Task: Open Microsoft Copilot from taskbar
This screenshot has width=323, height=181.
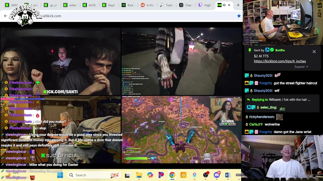Action: [150, 175]
